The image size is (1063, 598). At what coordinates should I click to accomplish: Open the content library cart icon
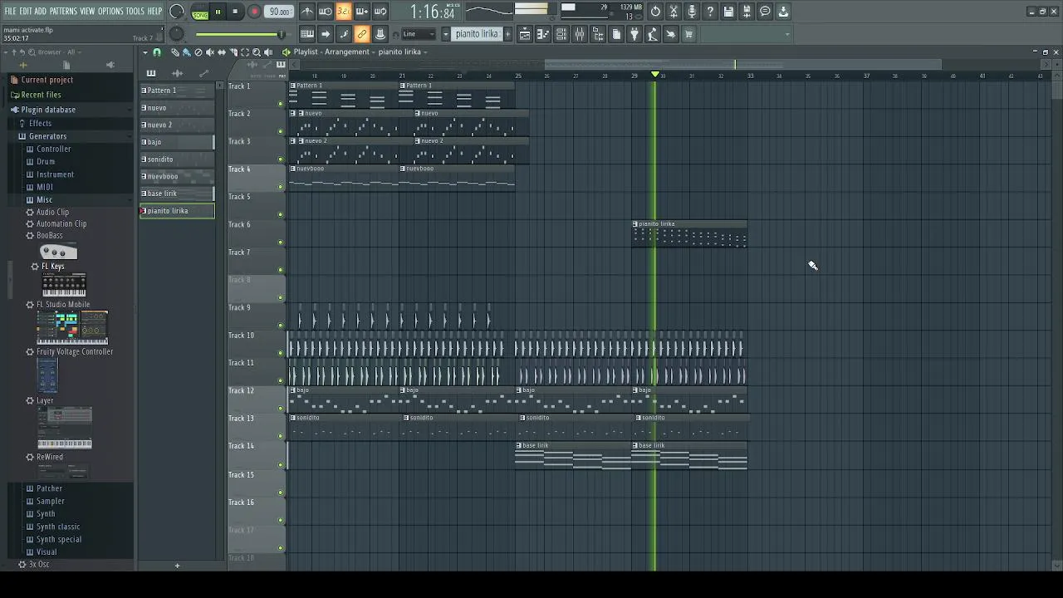pyautogui.click(x=688, y=34)
